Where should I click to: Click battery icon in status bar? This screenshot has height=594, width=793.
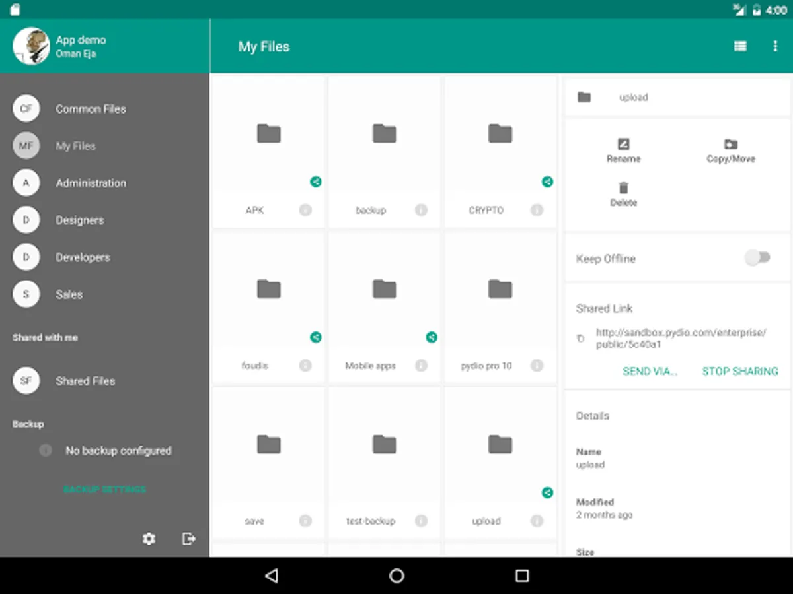[756, 10]
